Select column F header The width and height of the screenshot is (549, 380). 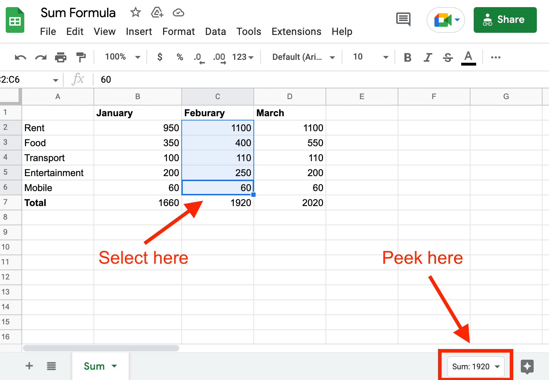point(434,96)
